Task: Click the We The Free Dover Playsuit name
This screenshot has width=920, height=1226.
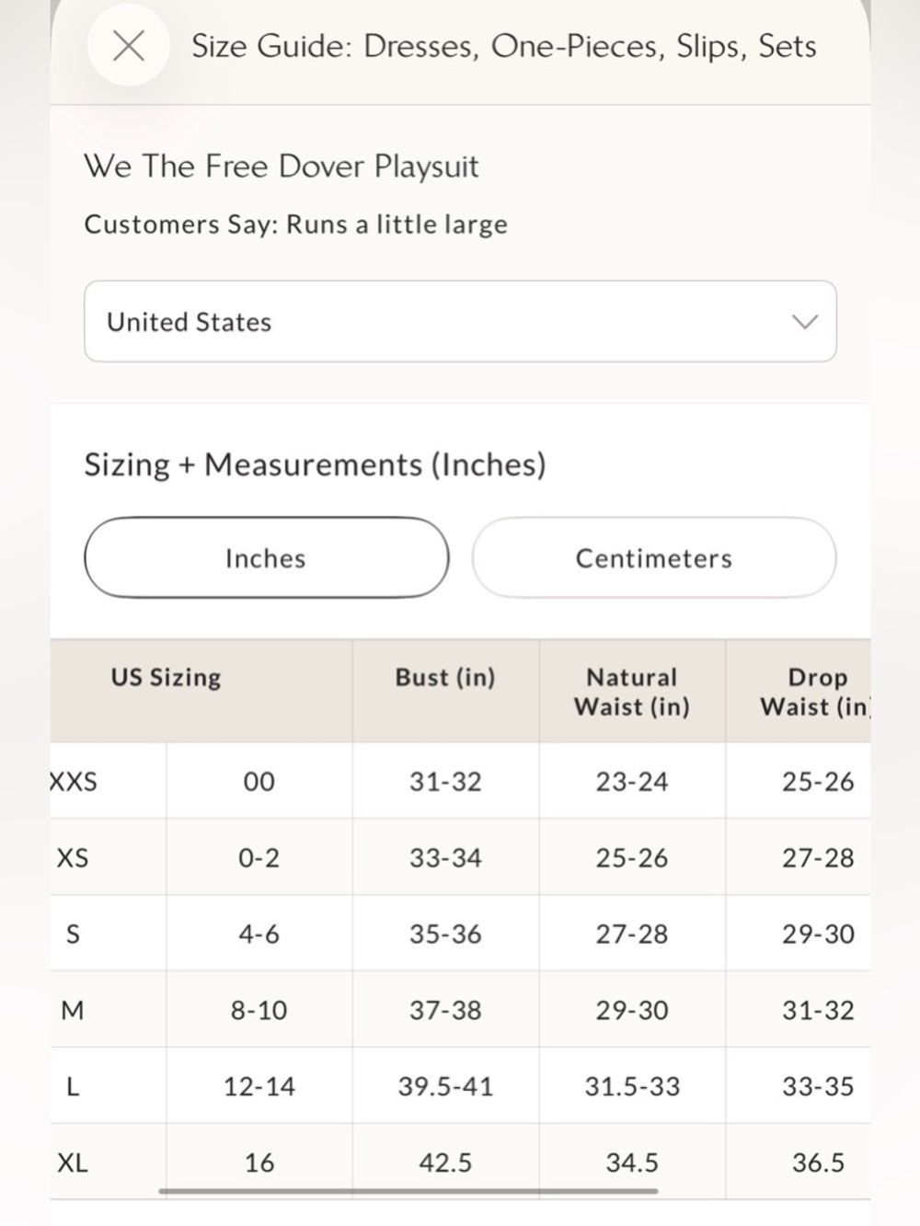Action: [x=282, y=166]
